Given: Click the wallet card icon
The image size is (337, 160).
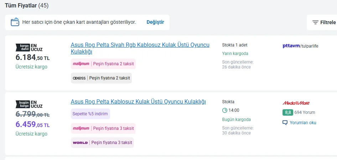Looking at the screenshot, I should (x=15, y=22).
